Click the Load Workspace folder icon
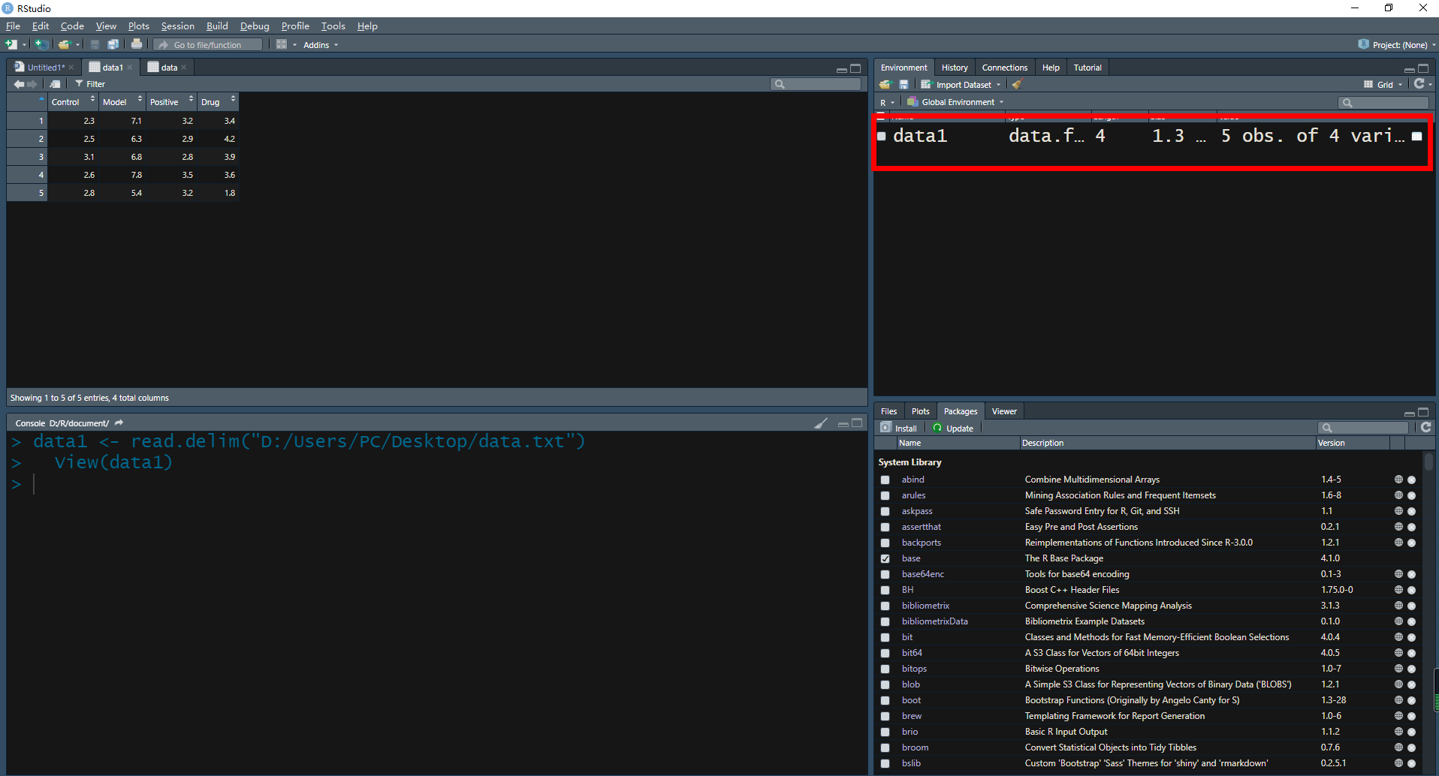Viewport: 1439px width, 776px height. click(x=885, y=85)
